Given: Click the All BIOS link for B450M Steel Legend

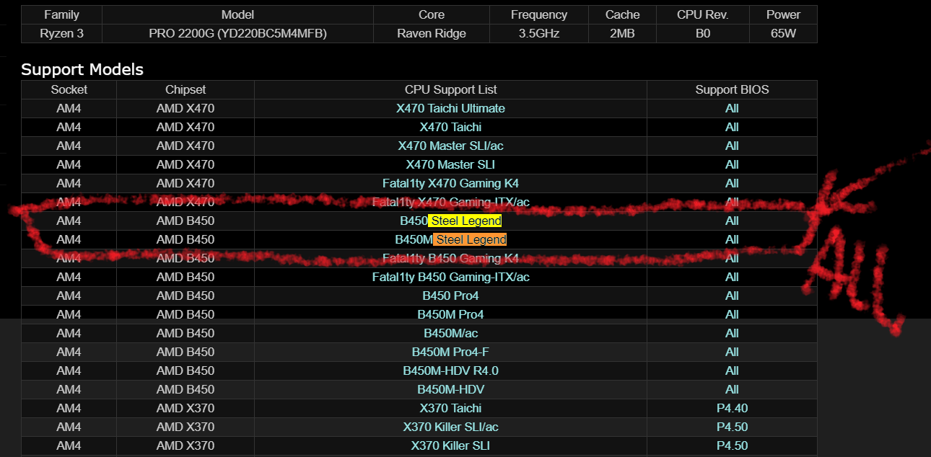Looking at the screenshot, I should click(732, 239).
